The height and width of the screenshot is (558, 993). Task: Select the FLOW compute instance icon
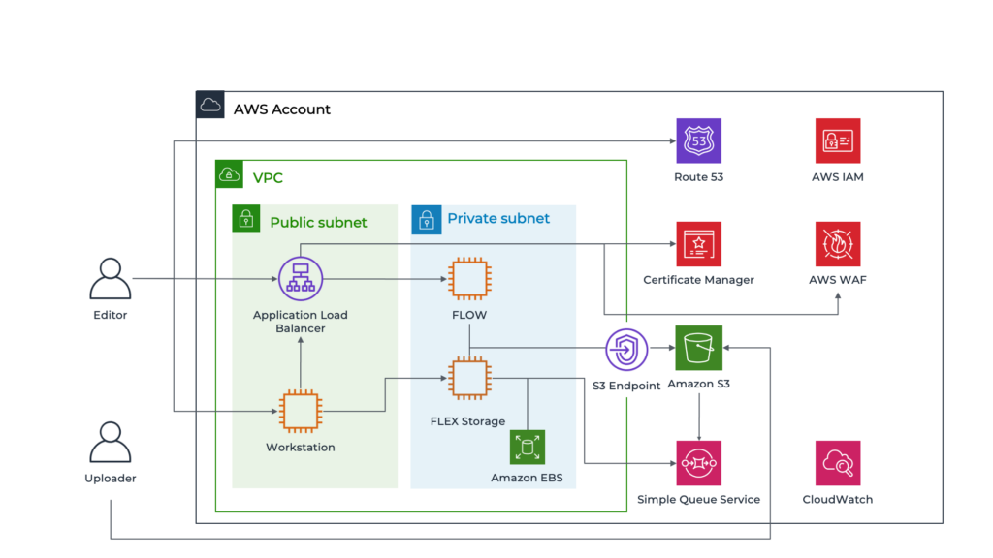pyautogui.click(x=469, y=278)
